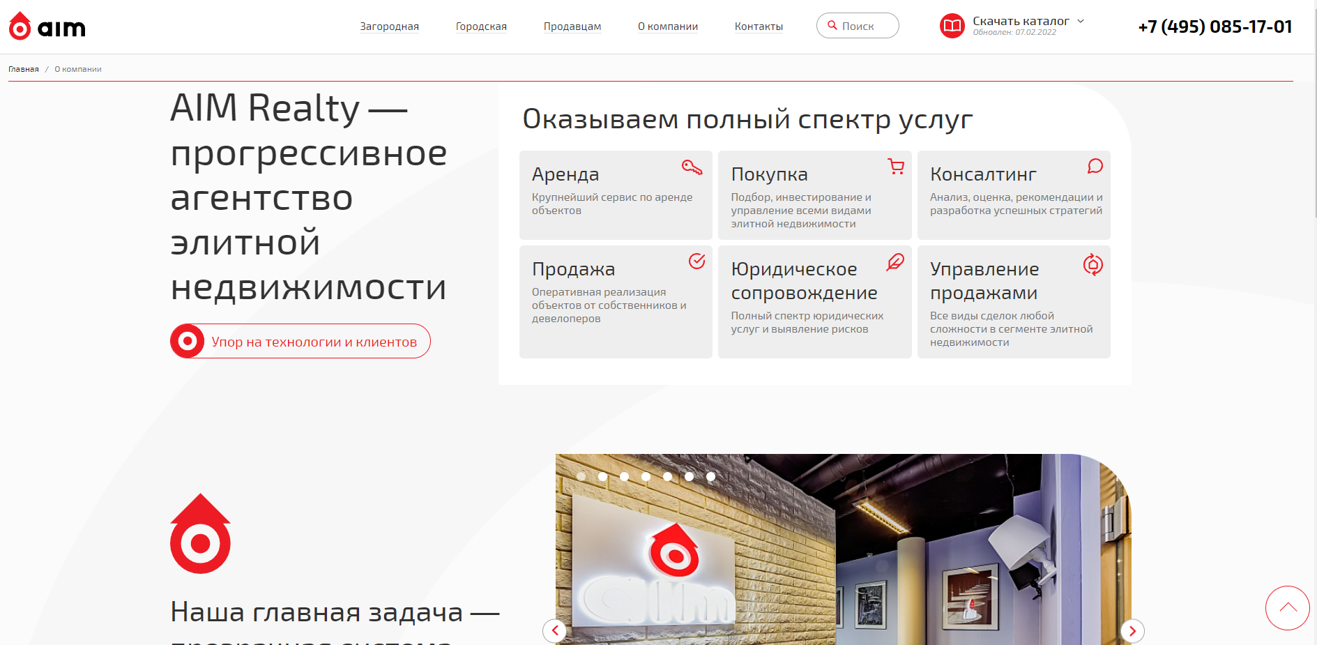Click the Главная breadcrumb link
1317x645 pixels.
pyautogui.click(x=24, y=69)
